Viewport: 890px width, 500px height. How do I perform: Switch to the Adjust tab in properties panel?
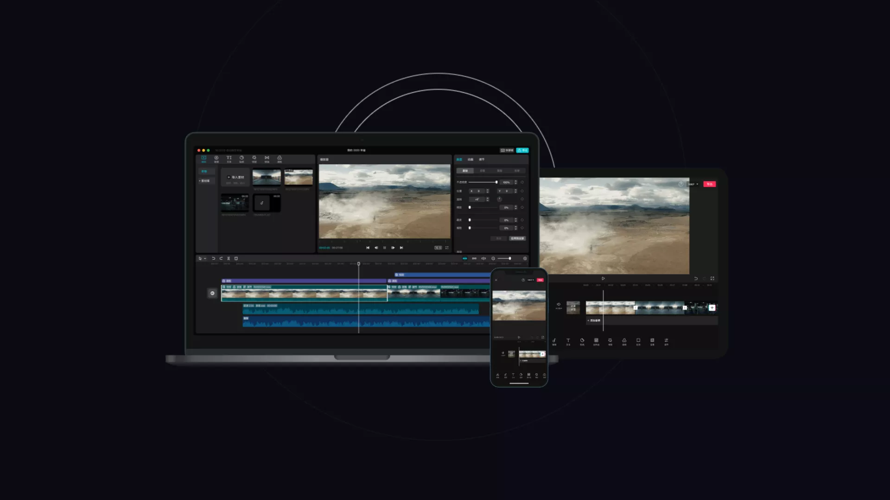482,159
